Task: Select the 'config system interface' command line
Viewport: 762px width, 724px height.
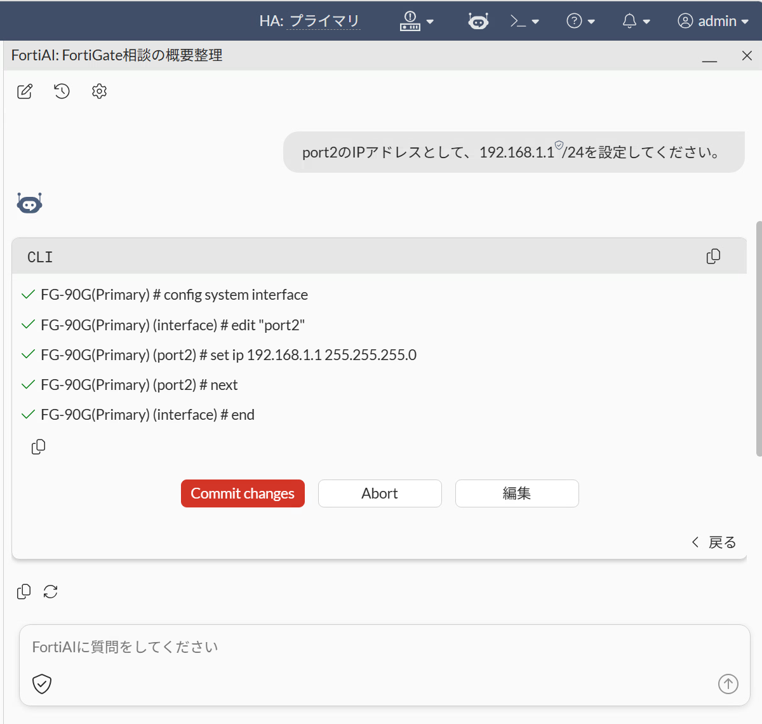Action: click(174, 295)
